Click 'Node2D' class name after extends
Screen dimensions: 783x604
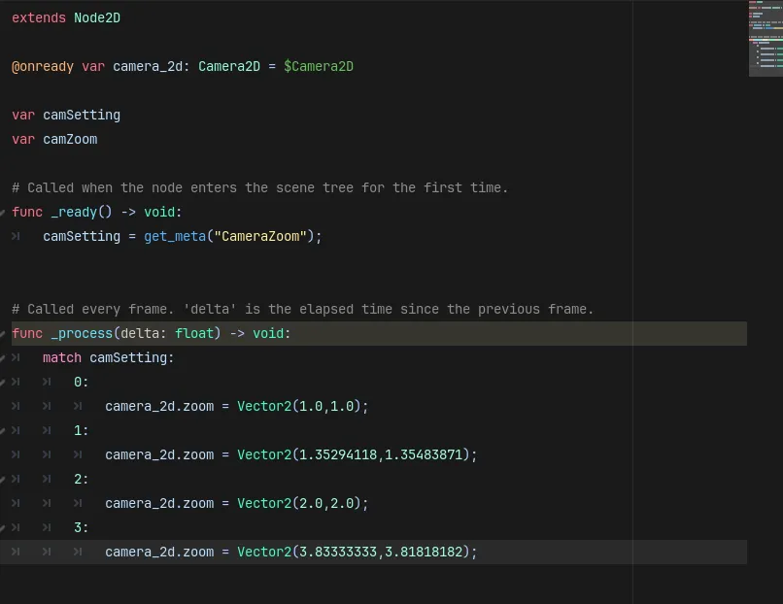point(97,18)
